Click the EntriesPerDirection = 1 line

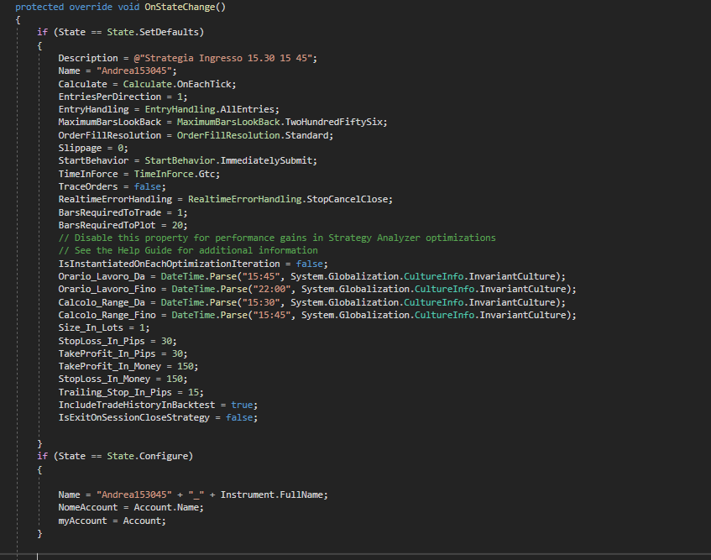[x=123, y=97]
